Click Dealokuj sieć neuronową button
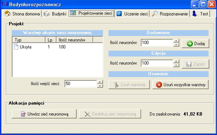 coord(110,114)
